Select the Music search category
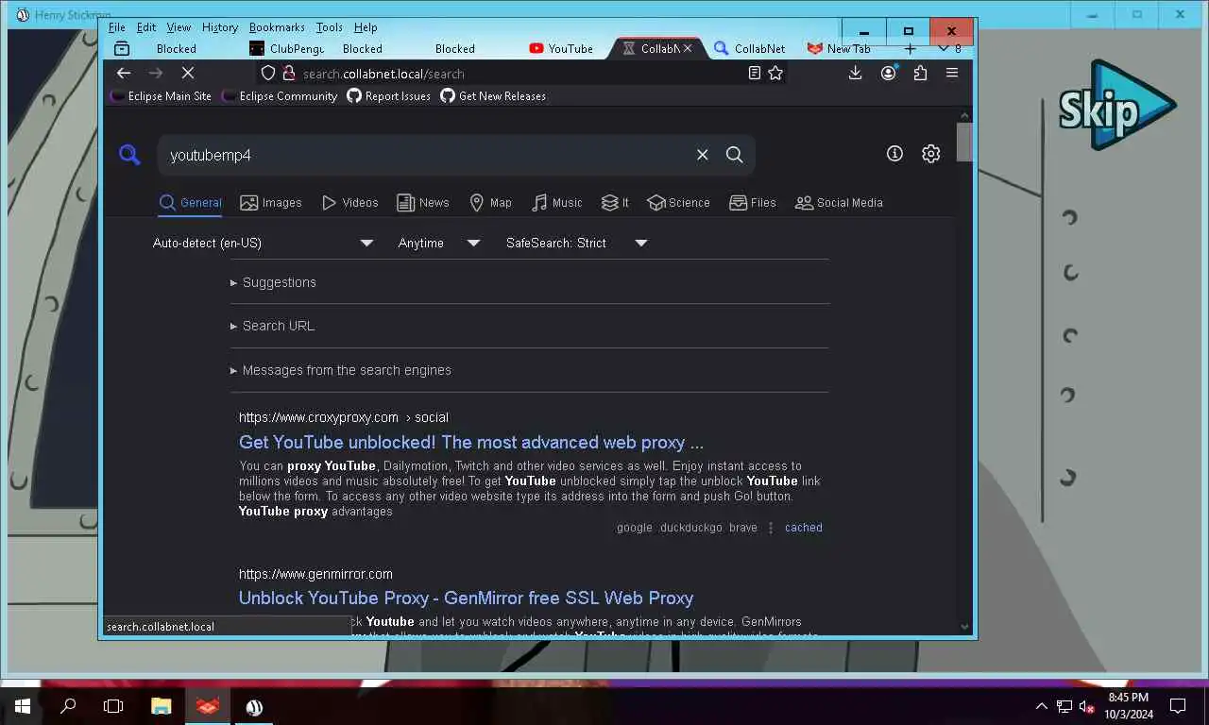Screen dimensions: 1209x725 (x=557, y=202)
